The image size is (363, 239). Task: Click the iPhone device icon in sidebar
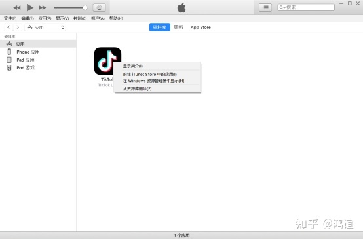[9, 52]
